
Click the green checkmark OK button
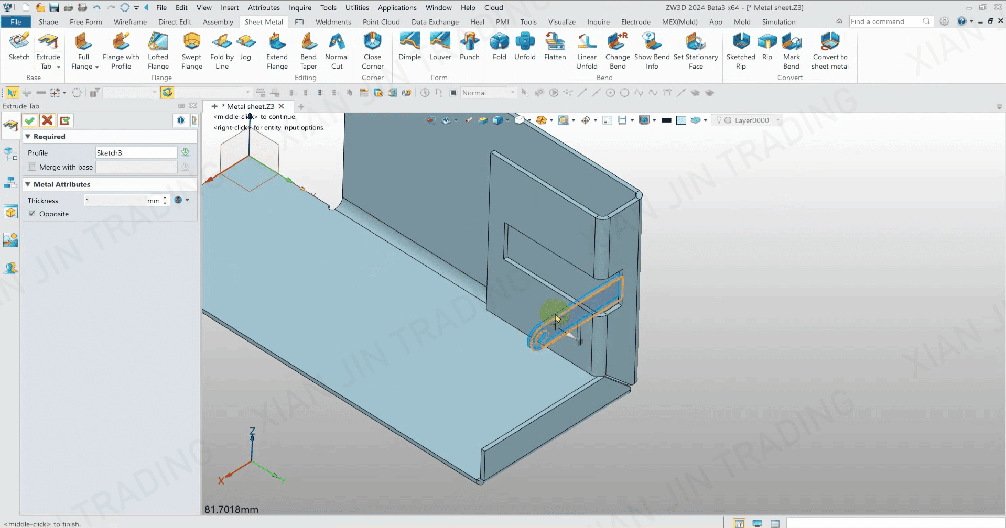point(30,120)
